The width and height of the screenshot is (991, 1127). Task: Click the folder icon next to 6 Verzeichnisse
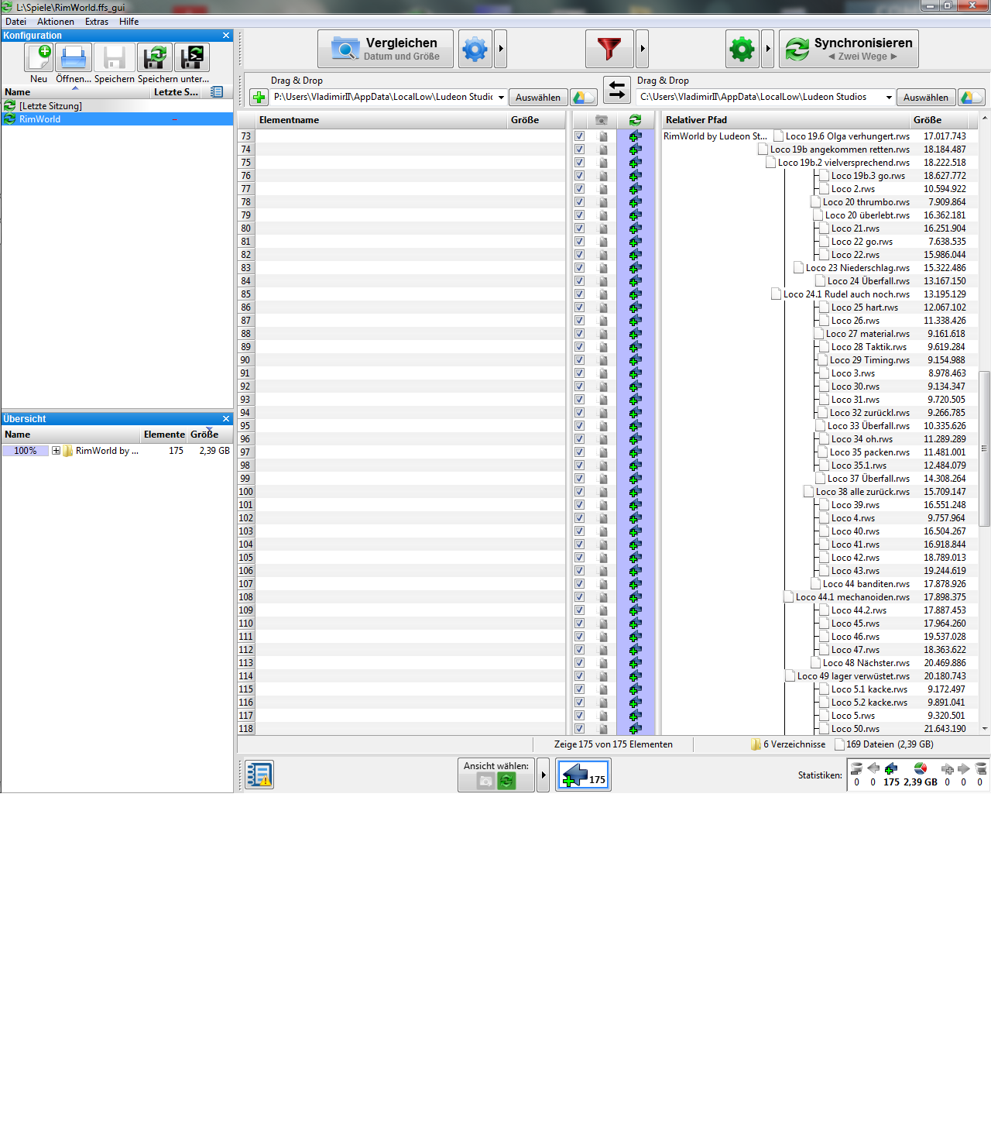(756, 744)
